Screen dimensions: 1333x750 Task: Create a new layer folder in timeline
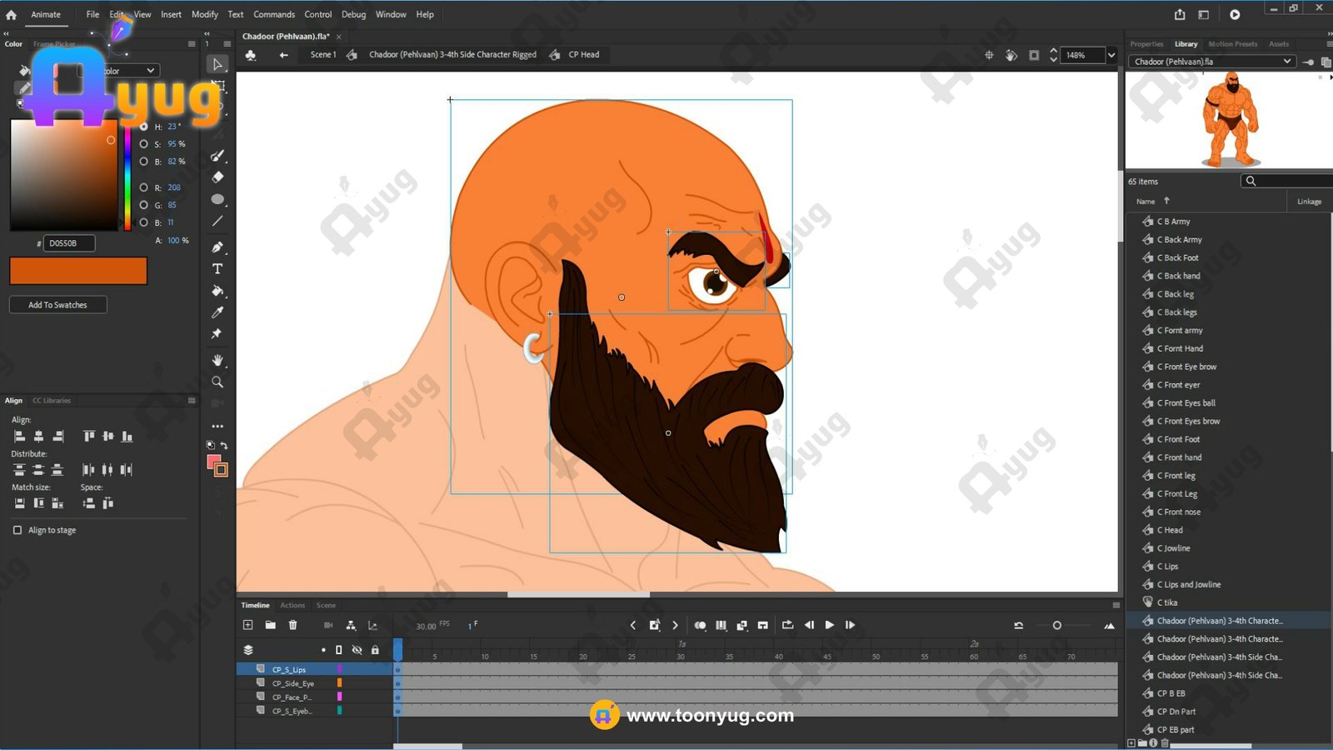[x=270, y=625]
